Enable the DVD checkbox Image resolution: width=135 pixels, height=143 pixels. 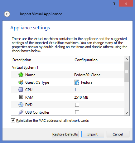(77, 105)
